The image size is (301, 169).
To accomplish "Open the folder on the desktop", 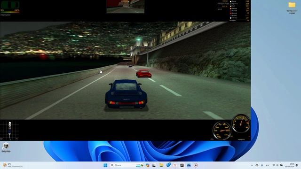I will click(292, 8).
